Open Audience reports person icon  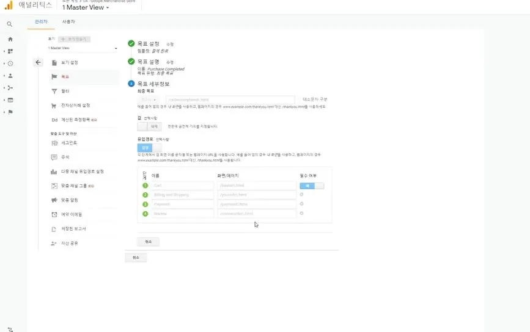(x=10, y=76)
